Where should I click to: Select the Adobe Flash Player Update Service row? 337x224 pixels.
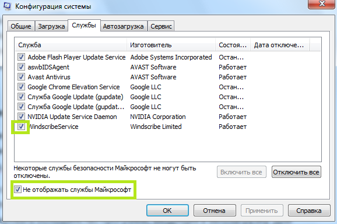click(168, 57)
